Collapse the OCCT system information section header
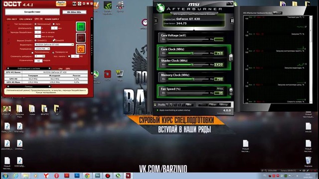Image resolution: width=319 pixels, height=179 pixels. pos(29,69)
